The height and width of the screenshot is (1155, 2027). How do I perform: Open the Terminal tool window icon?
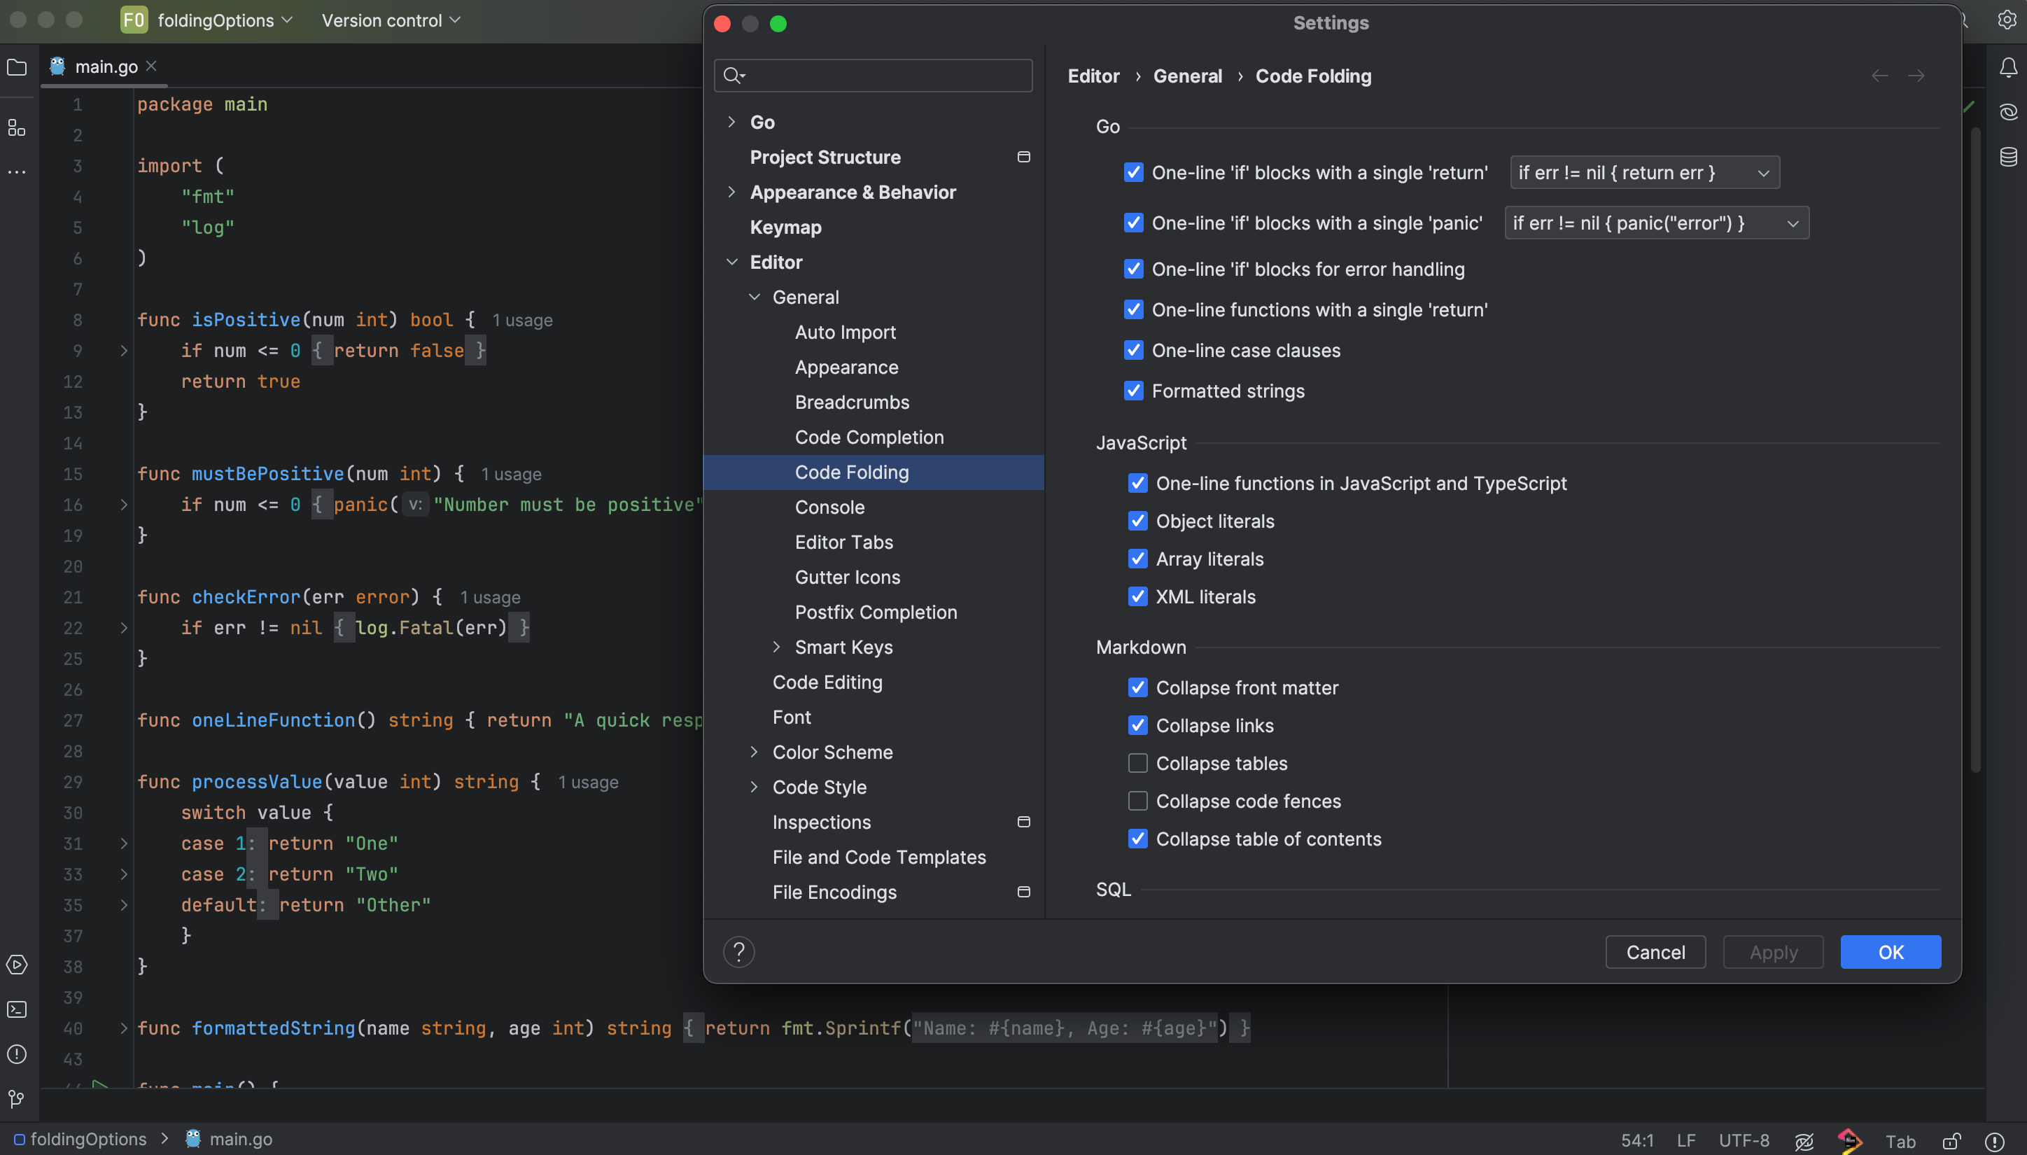pos(17,1009)
